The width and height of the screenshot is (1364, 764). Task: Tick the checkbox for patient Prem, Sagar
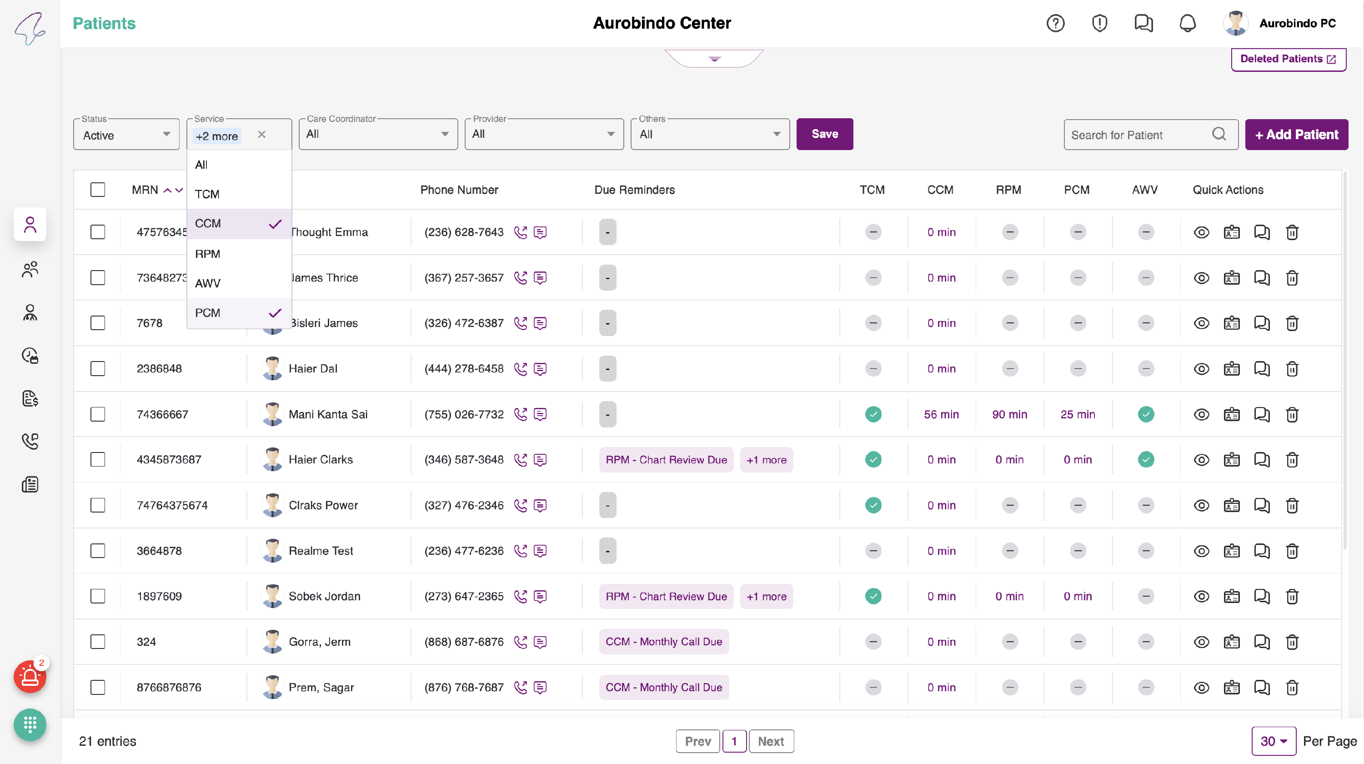coord(97,687)
